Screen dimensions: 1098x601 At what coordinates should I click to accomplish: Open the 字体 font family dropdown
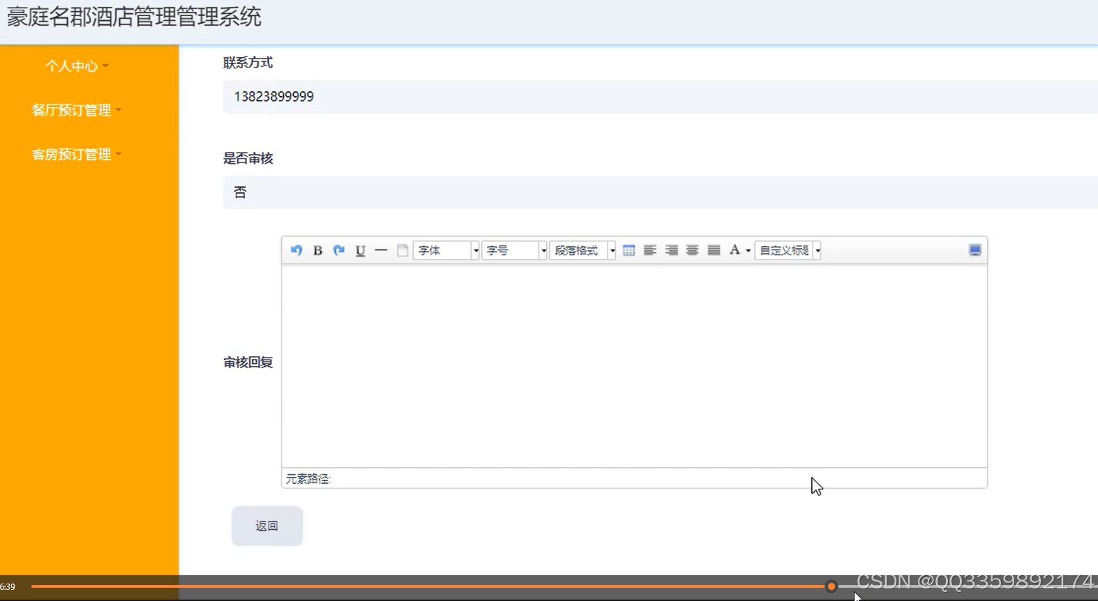click(446, 250)
